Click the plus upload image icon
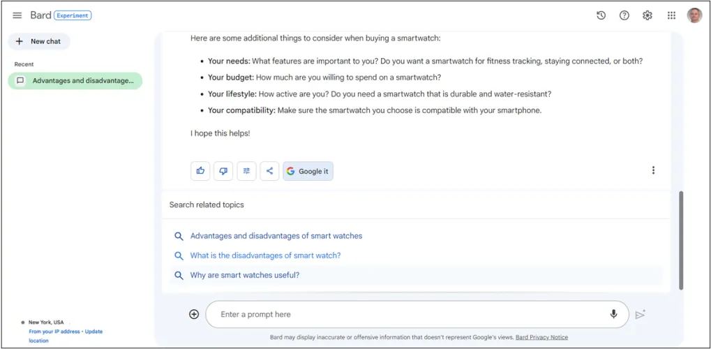The width and height of the screenshot is (711, 349). coord(194,314)
